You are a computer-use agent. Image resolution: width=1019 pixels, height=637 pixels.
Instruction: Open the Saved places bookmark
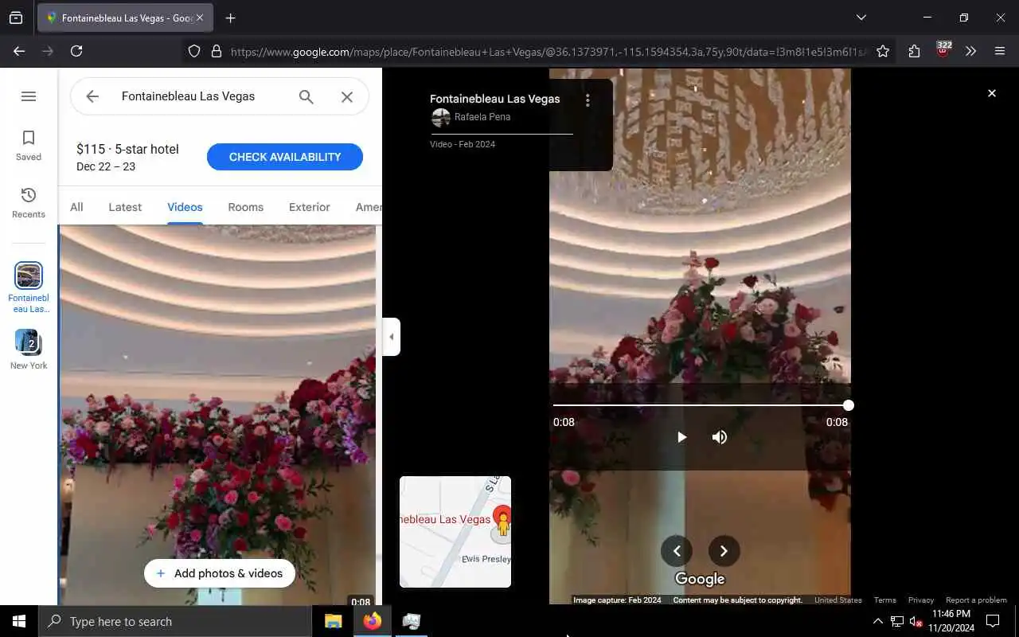29,146
